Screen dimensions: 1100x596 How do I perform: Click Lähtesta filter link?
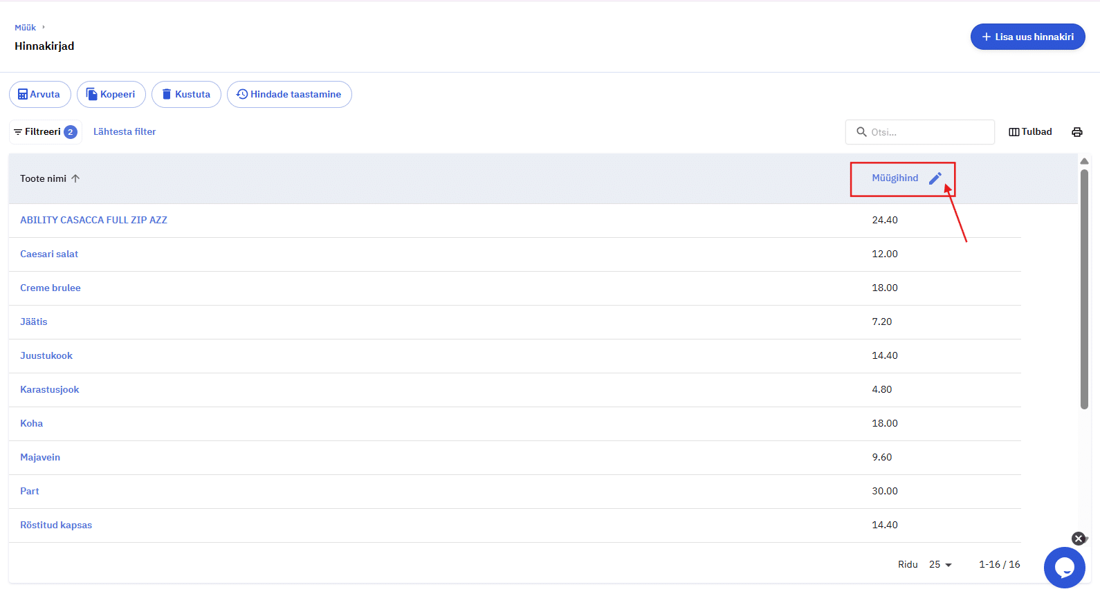(125, 132)
